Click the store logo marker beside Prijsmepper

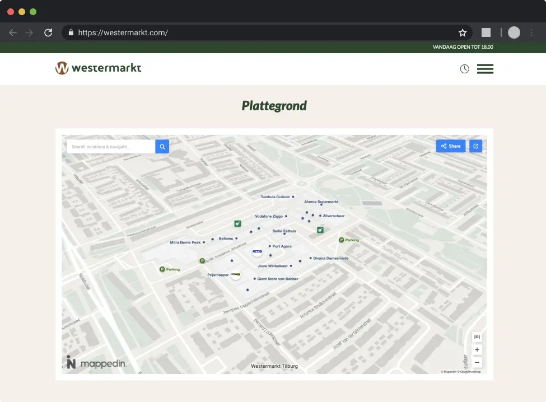(x=236, y=275)
